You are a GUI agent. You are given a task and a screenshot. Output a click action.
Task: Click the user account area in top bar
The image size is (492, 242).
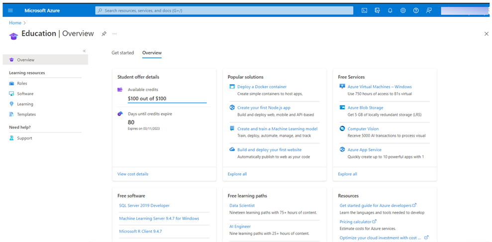point(464,10)
